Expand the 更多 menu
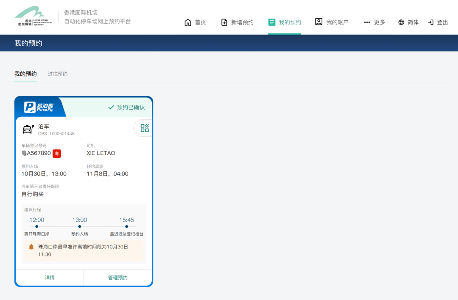 click(x=380, y=22)
